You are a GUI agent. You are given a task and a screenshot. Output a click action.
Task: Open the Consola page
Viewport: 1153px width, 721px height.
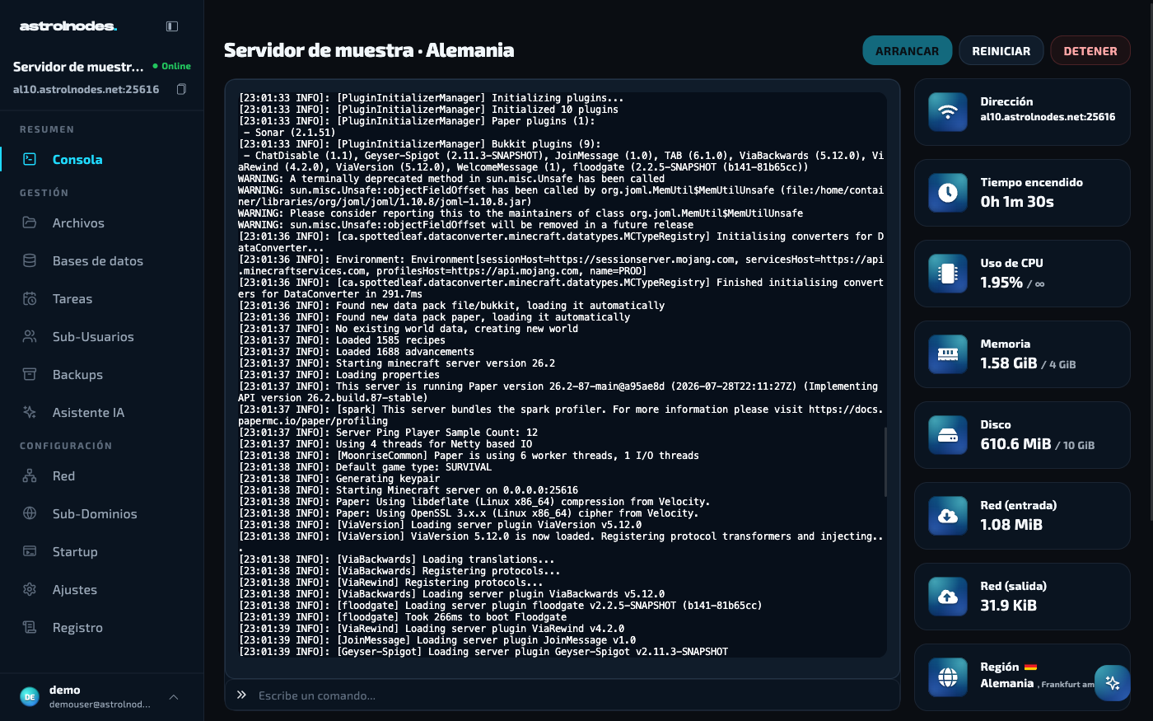pos(101,160)
